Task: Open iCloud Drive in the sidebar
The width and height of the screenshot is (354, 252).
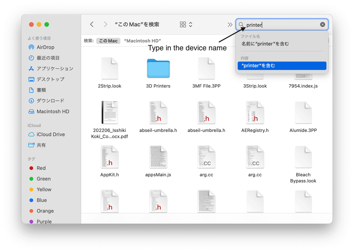Action: click(46, 134)
